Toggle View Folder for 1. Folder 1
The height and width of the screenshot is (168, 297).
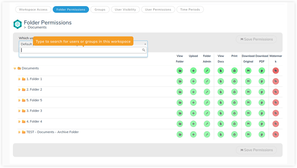[180, 81]
